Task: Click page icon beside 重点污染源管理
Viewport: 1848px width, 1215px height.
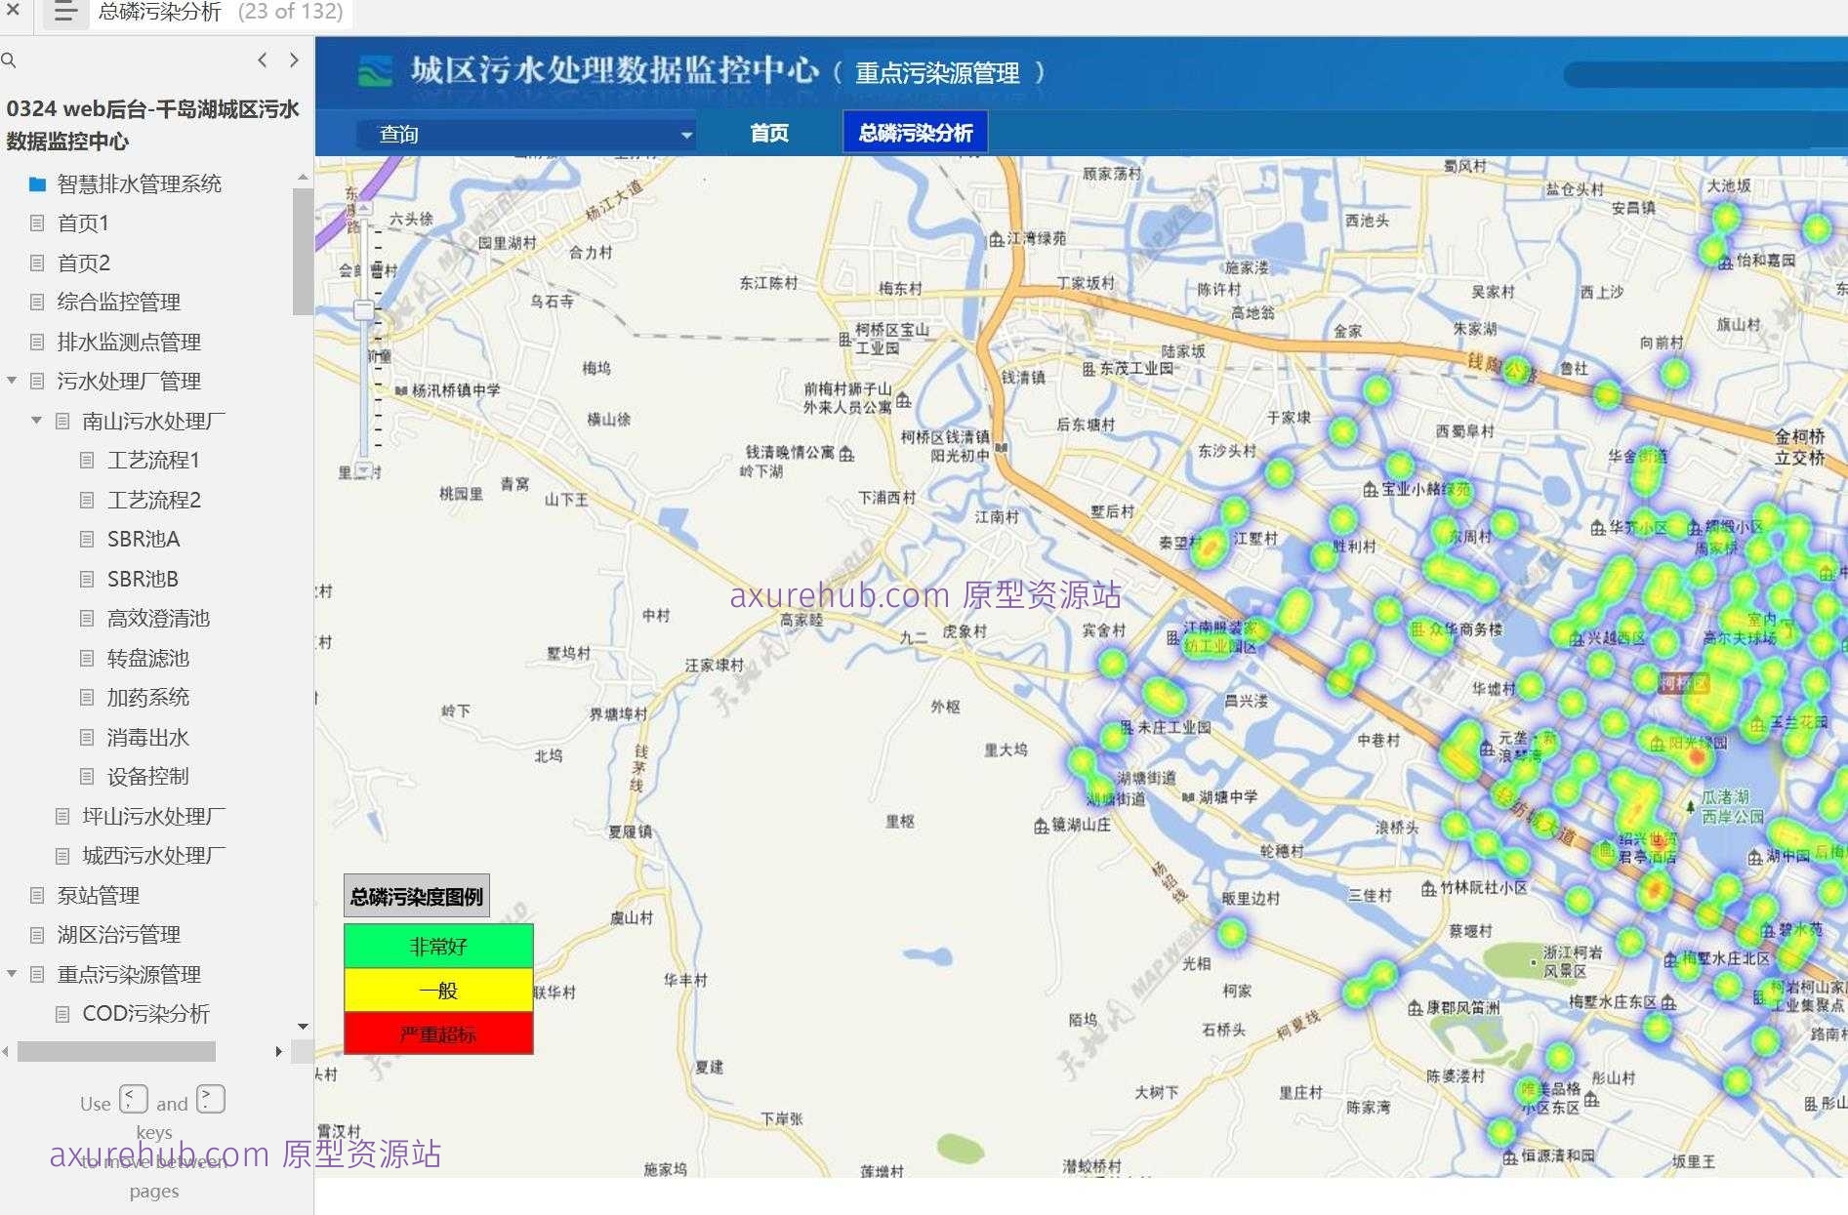Action: tap(37, 974)
